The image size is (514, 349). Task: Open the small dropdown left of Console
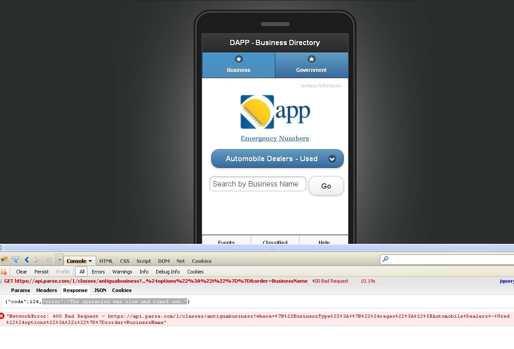pos(60,260)
